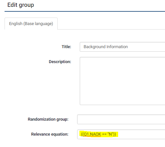This screenshot has height=147, width=165.
Task: Place cursor before the equation's opening parentheses
Action: tap(81, 134)
